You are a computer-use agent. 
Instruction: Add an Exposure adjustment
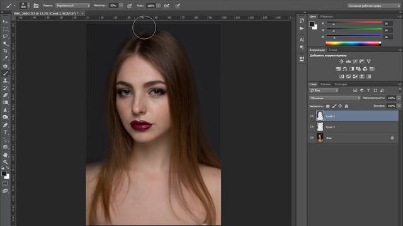pos(362,62)
